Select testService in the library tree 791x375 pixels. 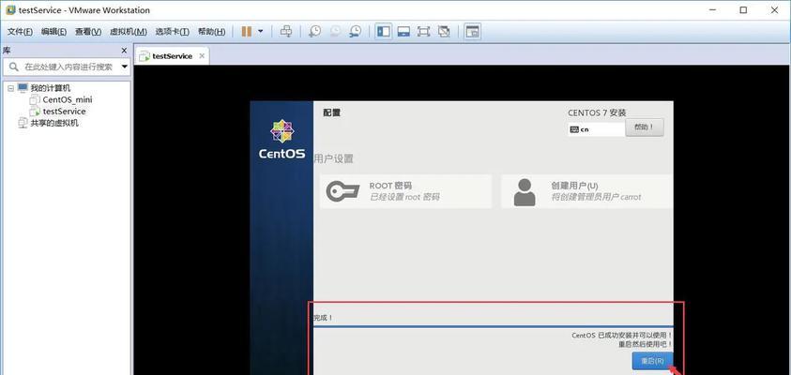click(x=64, y=112)
